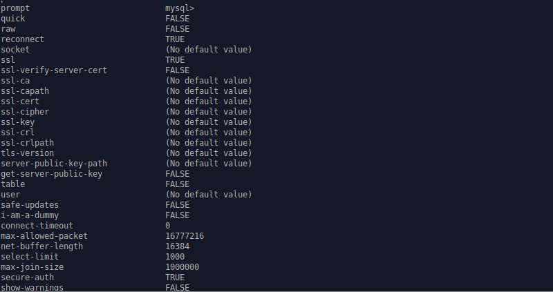The width and height of the screenshot is (553, 292).
Task: Click the 'ssl-verify-server-cert' option name
Action: [53, 70]
